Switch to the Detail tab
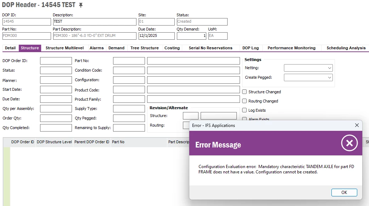The width and height of the screenshot is (369, 206). click(10, 48)
